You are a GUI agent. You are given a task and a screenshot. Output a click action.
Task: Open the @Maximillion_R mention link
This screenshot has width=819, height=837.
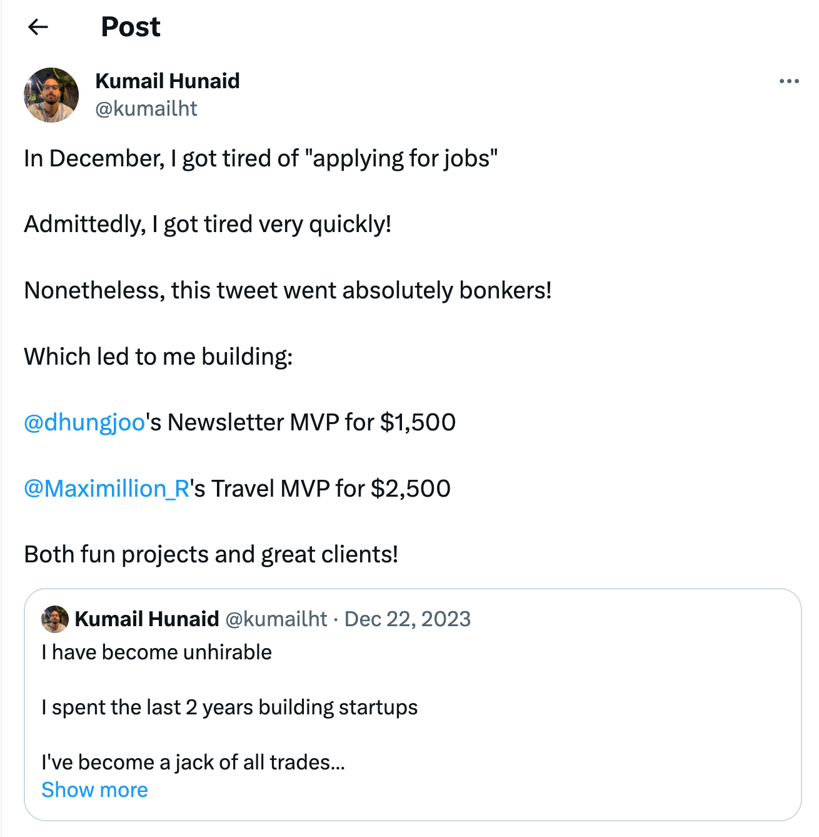coord(106,489)
